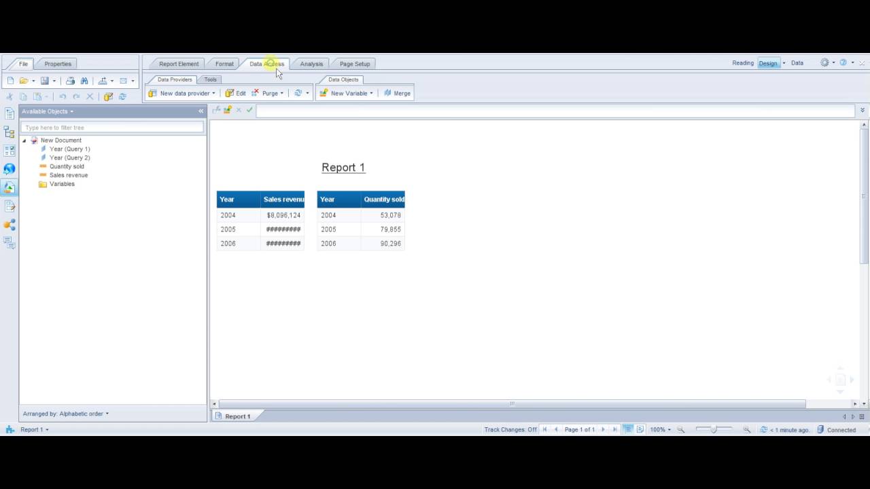Collapse side panel double-chevron button
This screenshot has height=489, width=870.
201,111
